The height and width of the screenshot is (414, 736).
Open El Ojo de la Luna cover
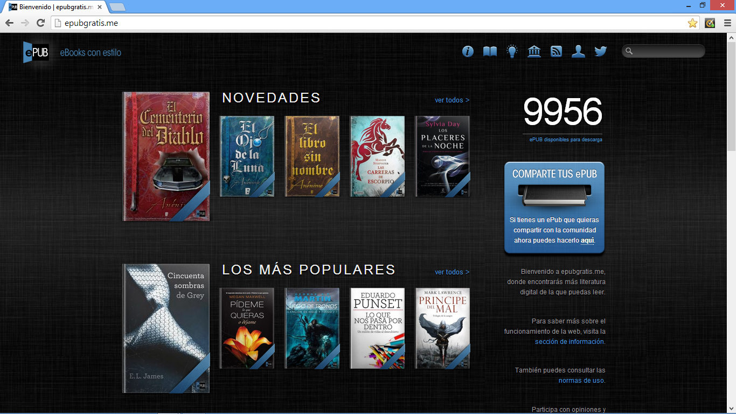point(247,156)
